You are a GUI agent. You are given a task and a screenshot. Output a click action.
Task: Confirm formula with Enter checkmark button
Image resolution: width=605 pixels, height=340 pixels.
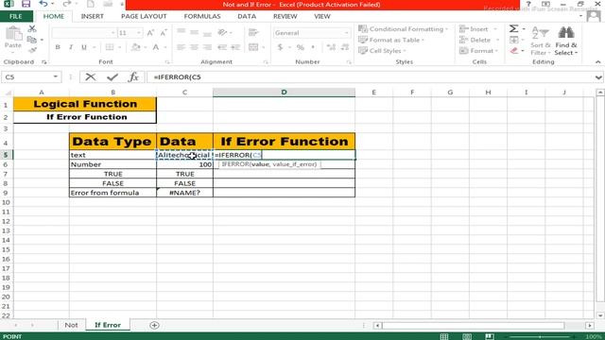click(x=112, y=77)
